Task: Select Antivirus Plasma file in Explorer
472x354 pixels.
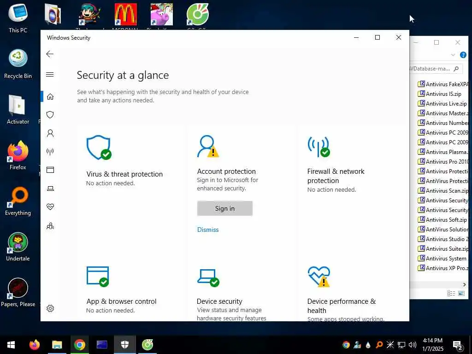Action: click(443, 152)
